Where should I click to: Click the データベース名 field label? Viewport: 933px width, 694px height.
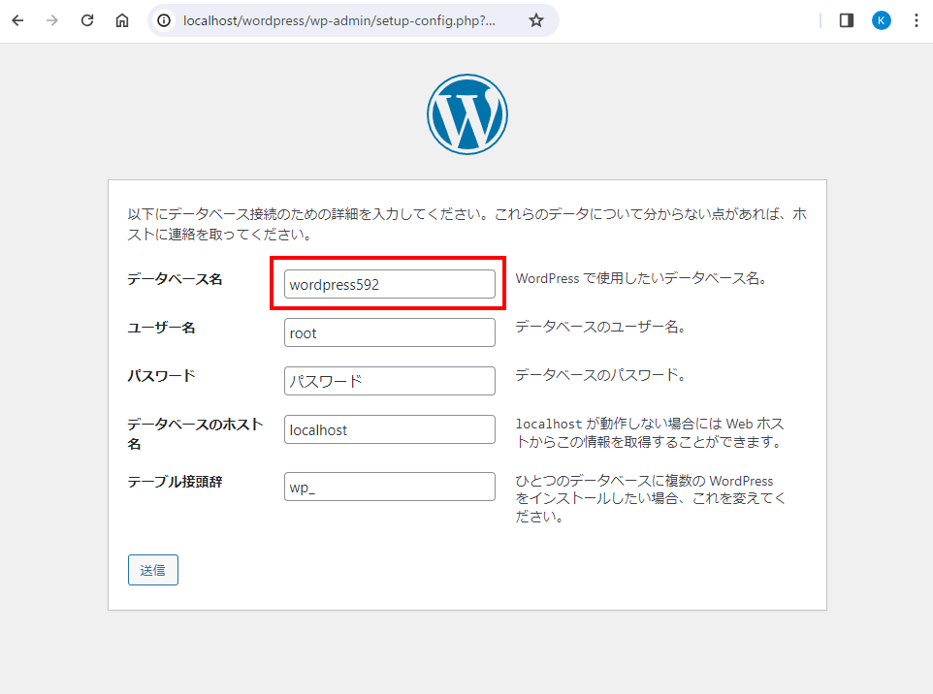175,279
